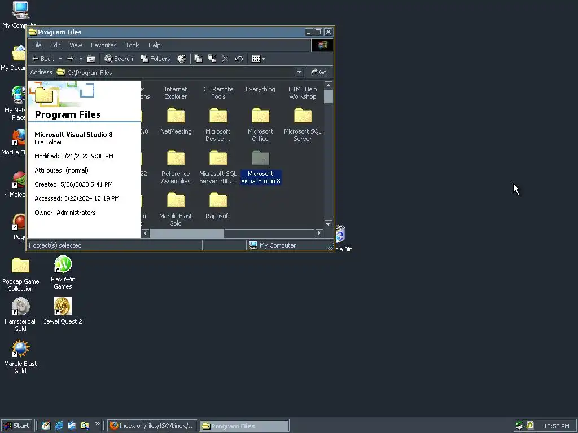Click the Internet Explorer folder label
Viewport: 578px width, 433px height.
(176, 93)
